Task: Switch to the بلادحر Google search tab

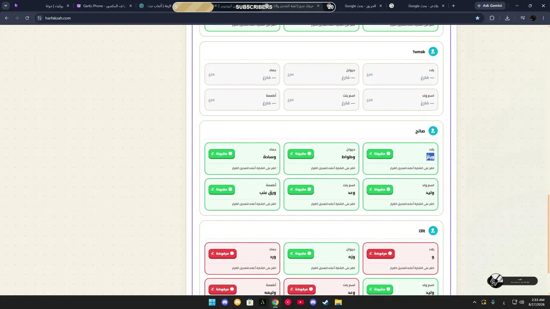Action: (x=417, y=6)
